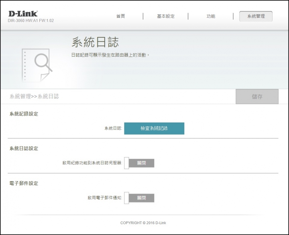This screenshot has width=289, height=235.
Task: Click the system log magnifier document icon
Action: pyautogui.click(x=37, y=65)
